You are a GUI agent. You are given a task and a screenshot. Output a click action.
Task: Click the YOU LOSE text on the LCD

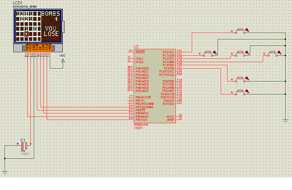coord(51,31)
